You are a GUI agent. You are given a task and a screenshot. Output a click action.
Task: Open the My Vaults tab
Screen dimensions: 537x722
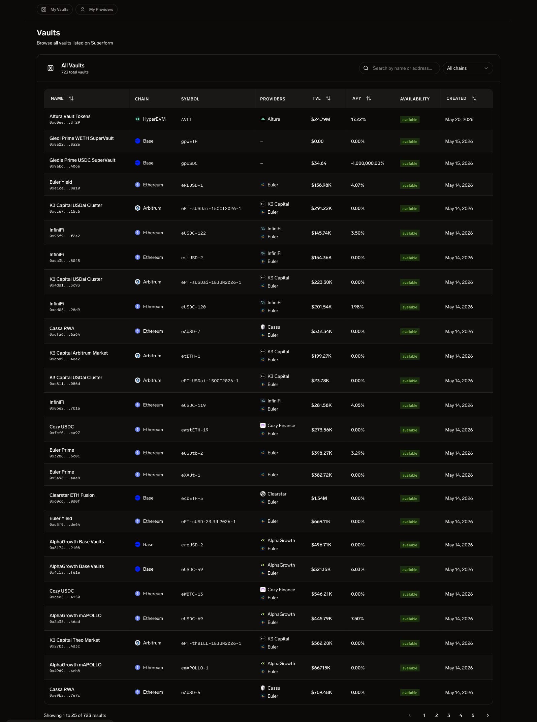tap(55, 9)
